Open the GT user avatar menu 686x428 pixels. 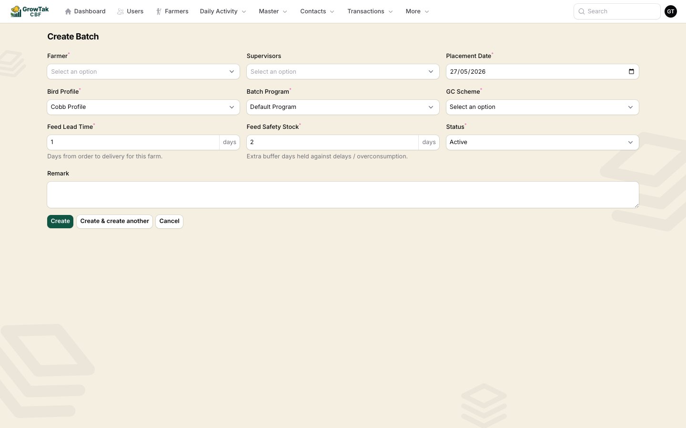coord(671,11)
